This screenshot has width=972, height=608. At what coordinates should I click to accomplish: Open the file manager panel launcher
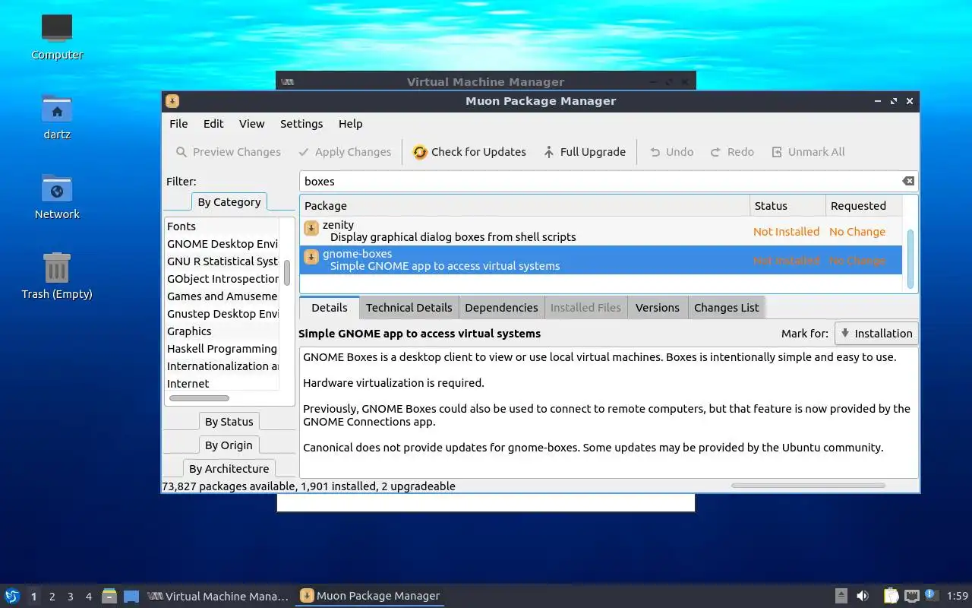click(109, 596)
